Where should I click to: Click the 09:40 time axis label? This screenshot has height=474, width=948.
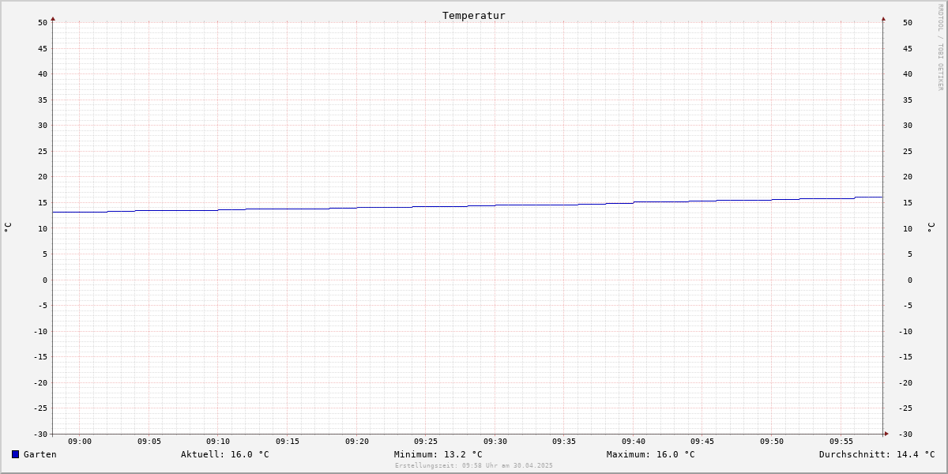coord(634,441)
